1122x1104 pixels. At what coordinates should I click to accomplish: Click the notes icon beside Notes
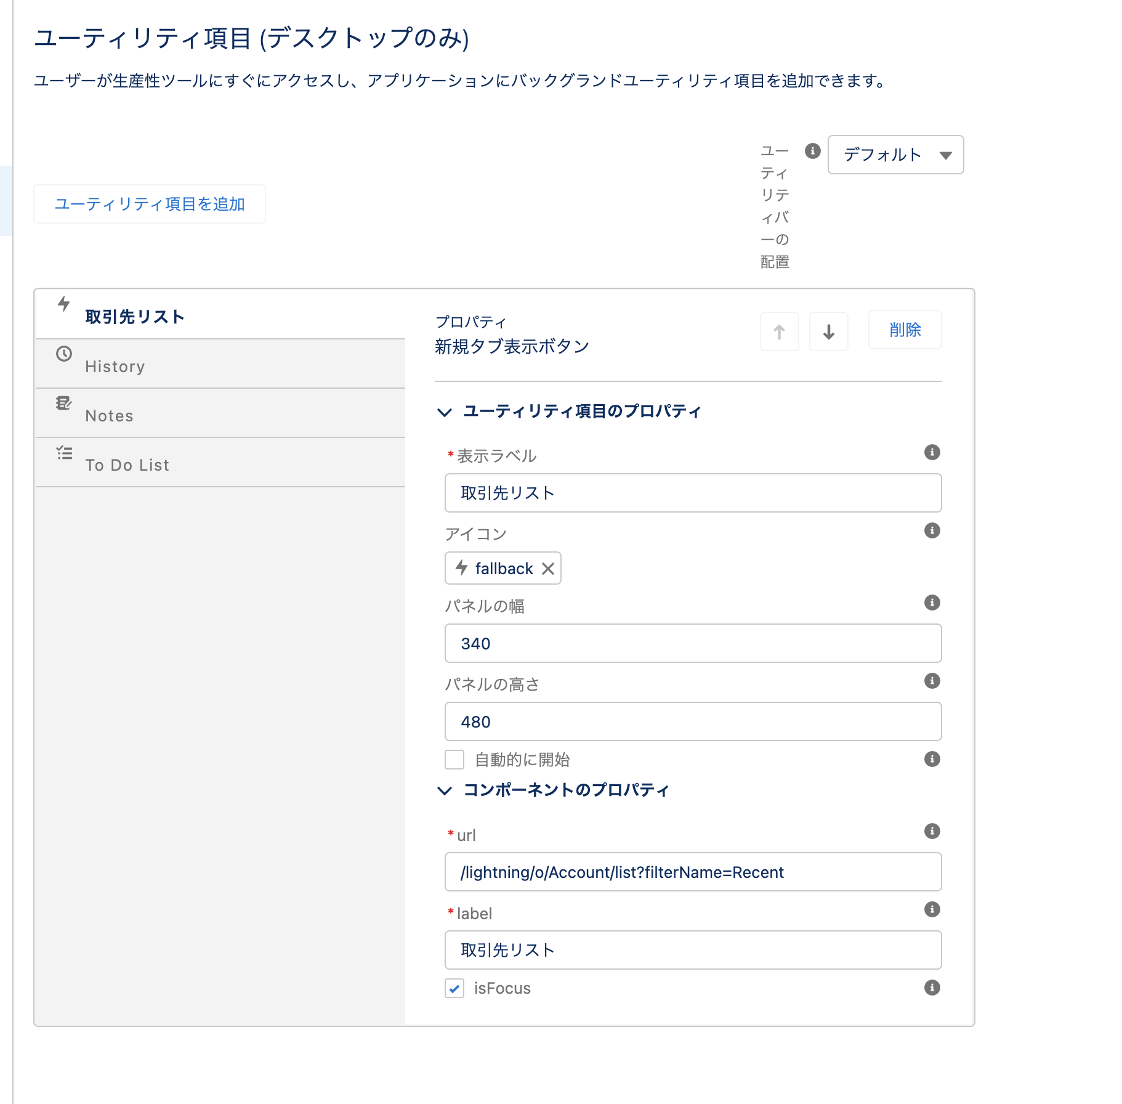pos(64,404)
